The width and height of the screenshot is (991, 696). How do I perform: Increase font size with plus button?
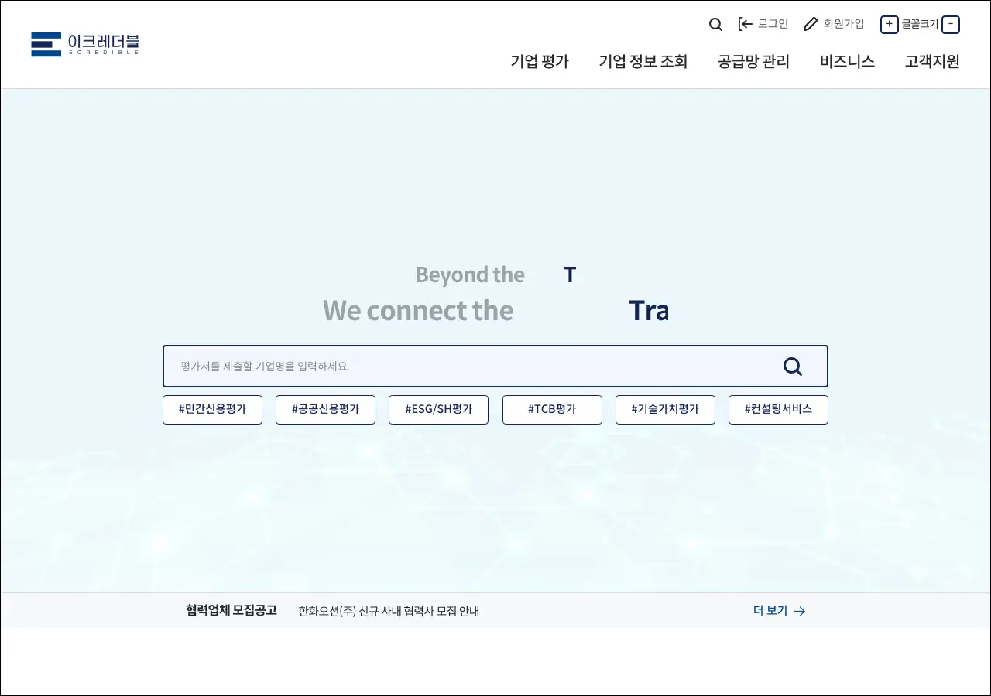pos(889,25)
